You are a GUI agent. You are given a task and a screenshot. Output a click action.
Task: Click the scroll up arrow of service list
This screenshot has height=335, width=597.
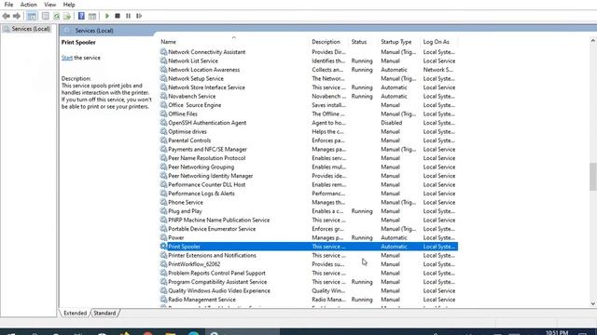(x=593, y=40)
